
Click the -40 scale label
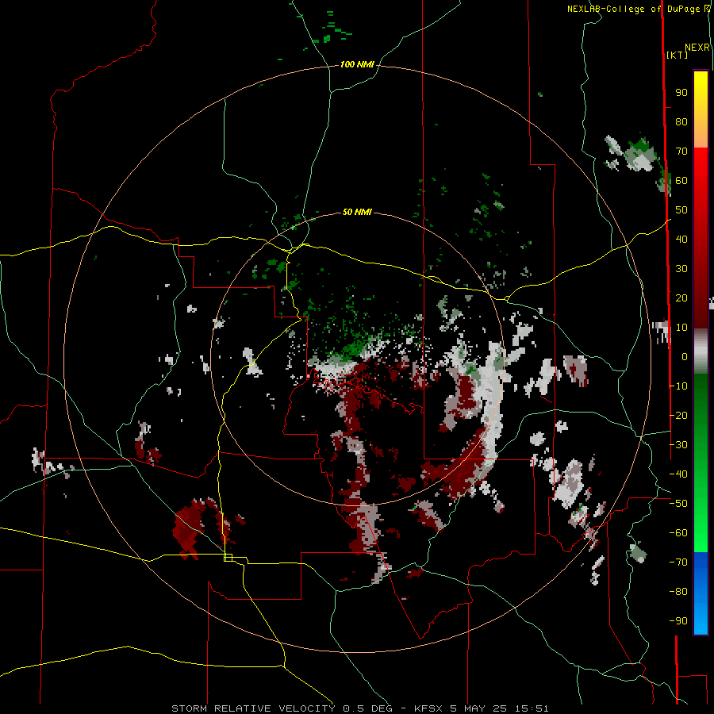678,474
